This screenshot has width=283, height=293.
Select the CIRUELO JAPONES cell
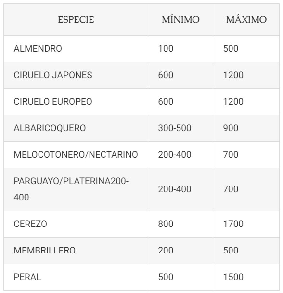click(76, 75)
